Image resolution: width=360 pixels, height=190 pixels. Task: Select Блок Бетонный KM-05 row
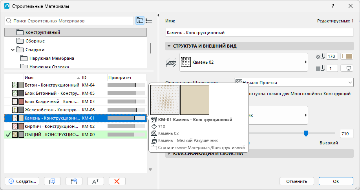click(x=75, y=93)
